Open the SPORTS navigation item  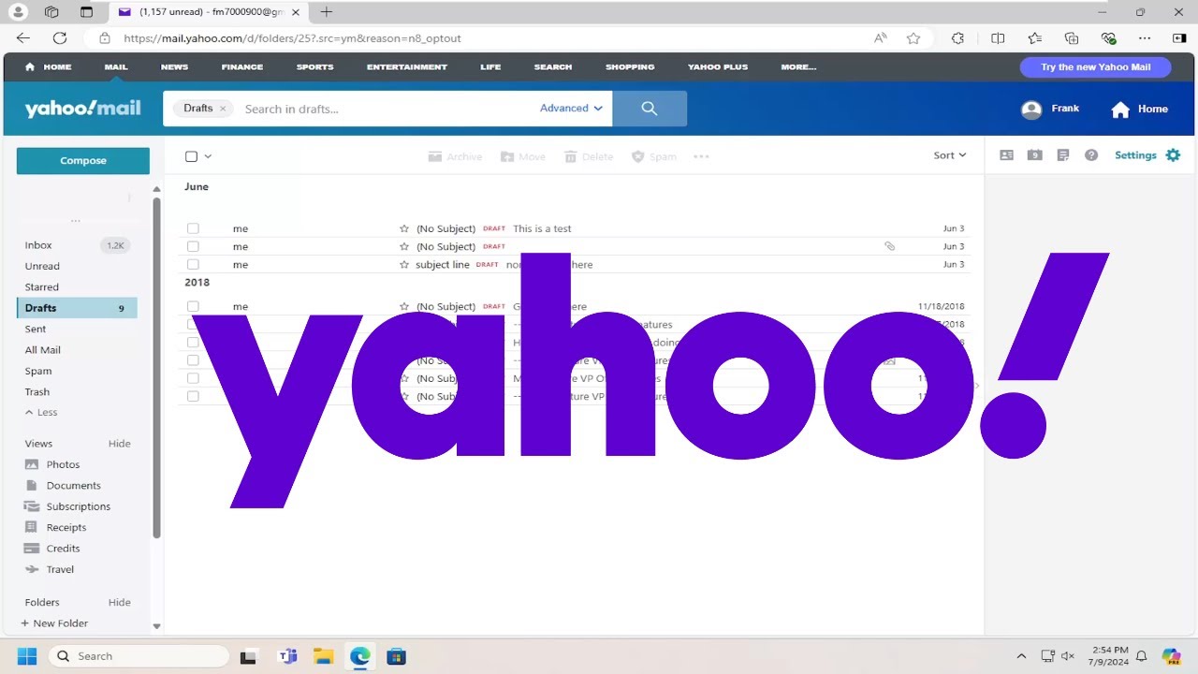[x=314, y=67]
